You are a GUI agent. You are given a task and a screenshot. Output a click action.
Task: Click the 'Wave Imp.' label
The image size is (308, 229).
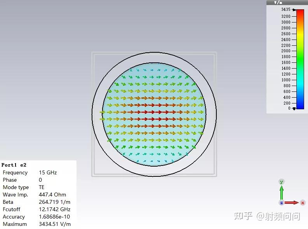click(15, 195)
